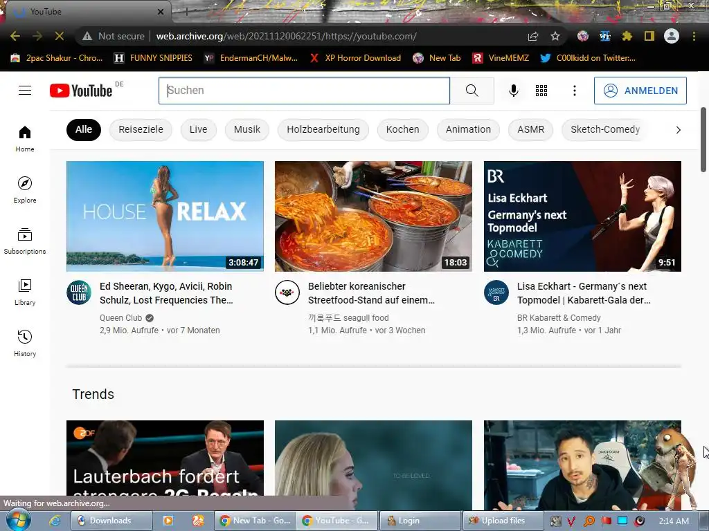The width and height of the screenshot is (709, 531).
Task: Click the ANMELDEN sign-in button
Action: pyautogui.click(x=640, y=91)
